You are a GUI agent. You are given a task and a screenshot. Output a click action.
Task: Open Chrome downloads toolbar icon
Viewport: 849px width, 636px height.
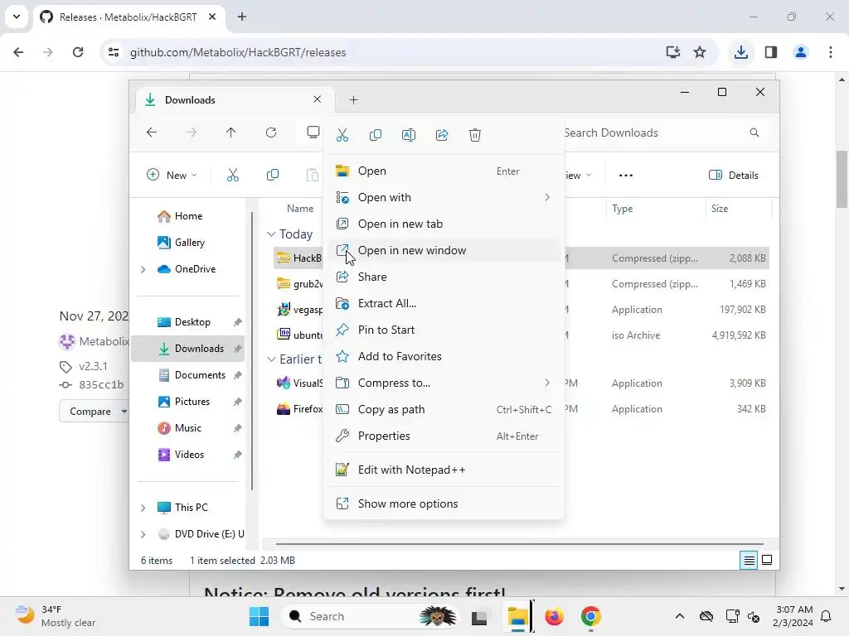(740, 52)
